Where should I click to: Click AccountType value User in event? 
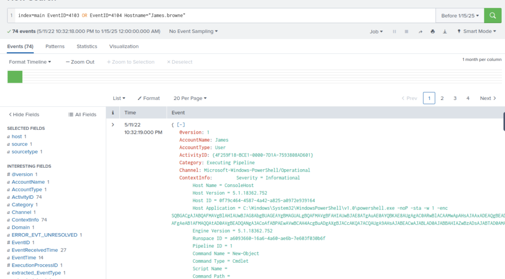coord(220,147)
